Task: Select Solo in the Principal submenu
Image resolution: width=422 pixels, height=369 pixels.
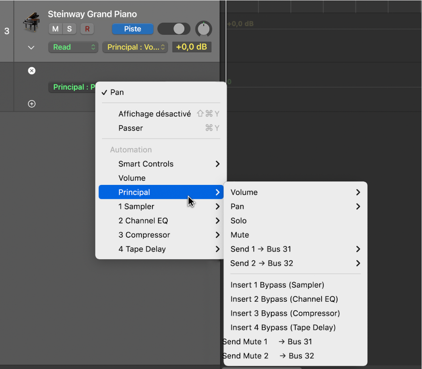Action: 238,221
